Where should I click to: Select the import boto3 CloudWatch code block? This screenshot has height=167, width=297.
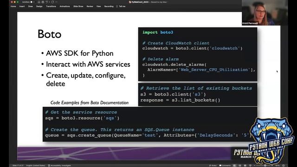click(198, 54)
